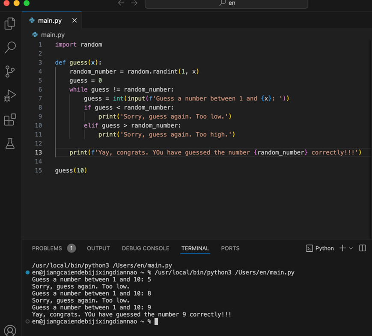Click the macOS yellow minimize button
The height and width of the screenshot is (336, 372).
[x=16, y=3]
